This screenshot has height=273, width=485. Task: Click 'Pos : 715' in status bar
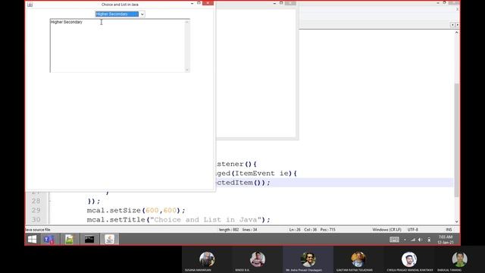[328, 230]
